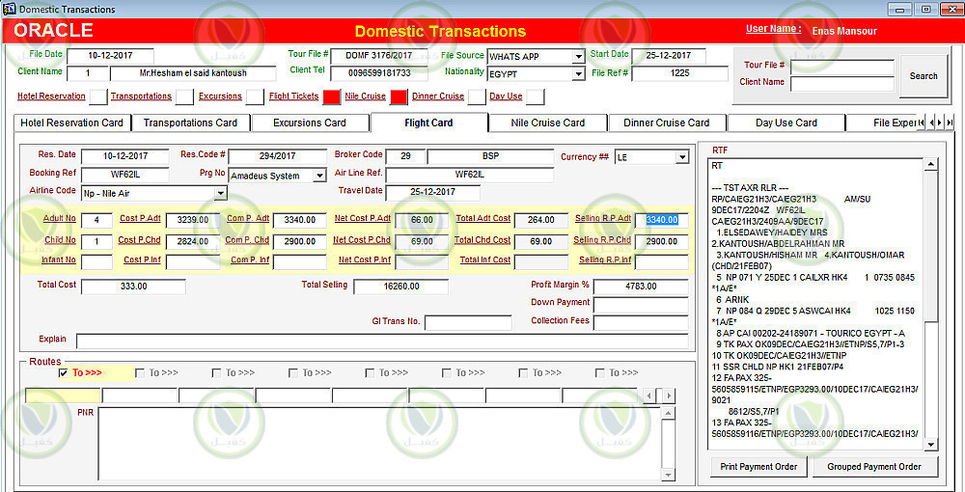Click the Client Tel field

tap(378, 73)
